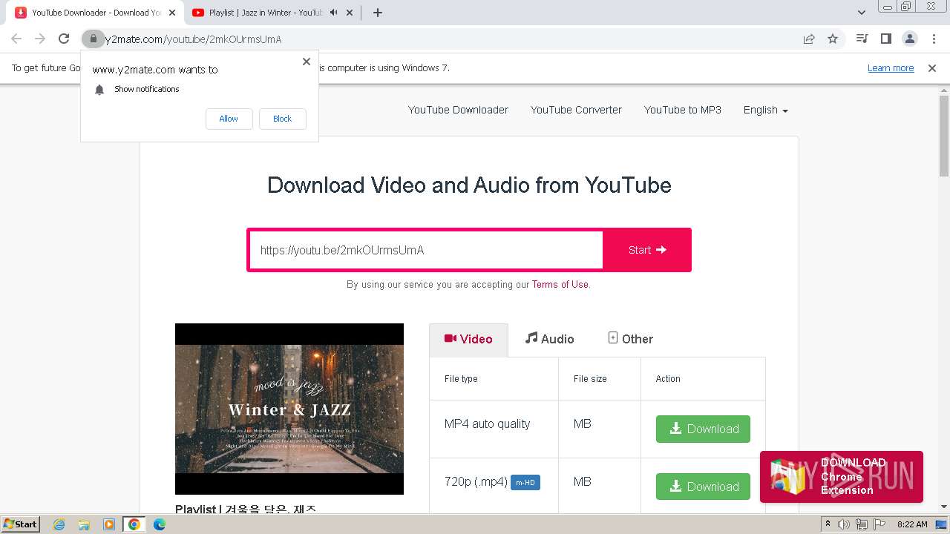Close the YouTube Downloader tab
The height and width of the screenshot is (534, 950).
tap(171, 13)
